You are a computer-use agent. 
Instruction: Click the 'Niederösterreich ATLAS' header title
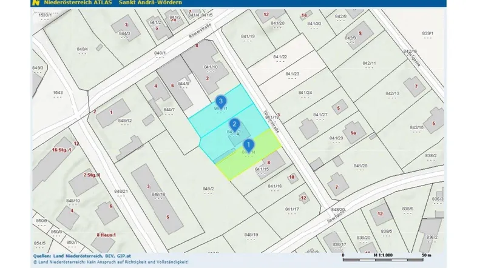(x=78, y=2)
